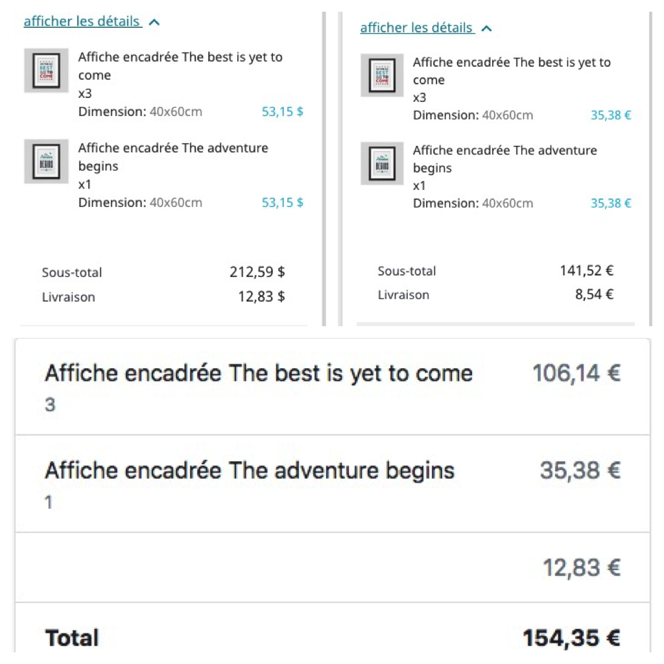
Task: Click 'The best is yet to come' thumbnail in dollar panel
Action: point(45,70)
